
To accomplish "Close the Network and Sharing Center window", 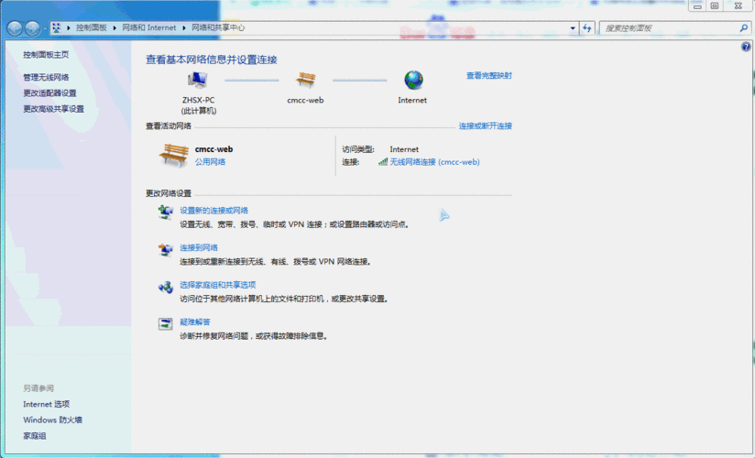I will pos(739,6).
